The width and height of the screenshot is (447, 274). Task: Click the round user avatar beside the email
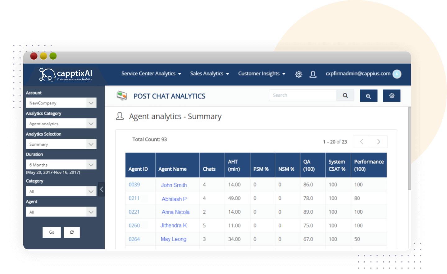pyautogui.click(x=397, y=74)
